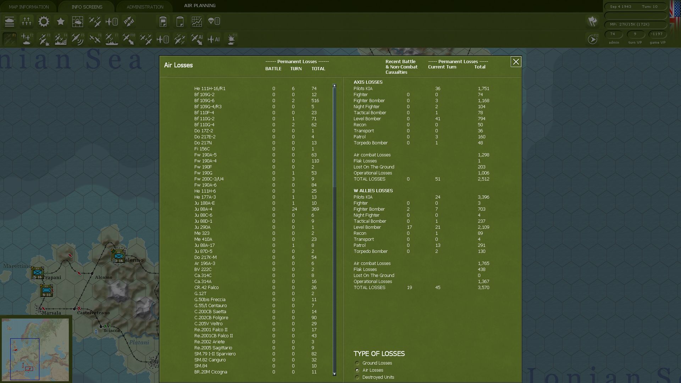Click the Do 217K-M row
681x383 pixels.
pyautogui.click(x=257, y=257)
